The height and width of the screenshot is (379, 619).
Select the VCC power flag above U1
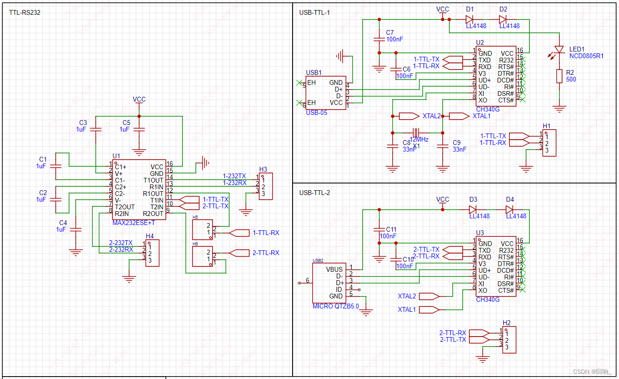click(139, 101)
